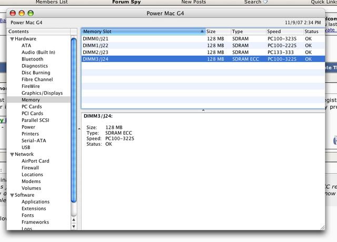
Task: Open Members List in forum page
Action: pyautogui.click(x=52, y=2)
